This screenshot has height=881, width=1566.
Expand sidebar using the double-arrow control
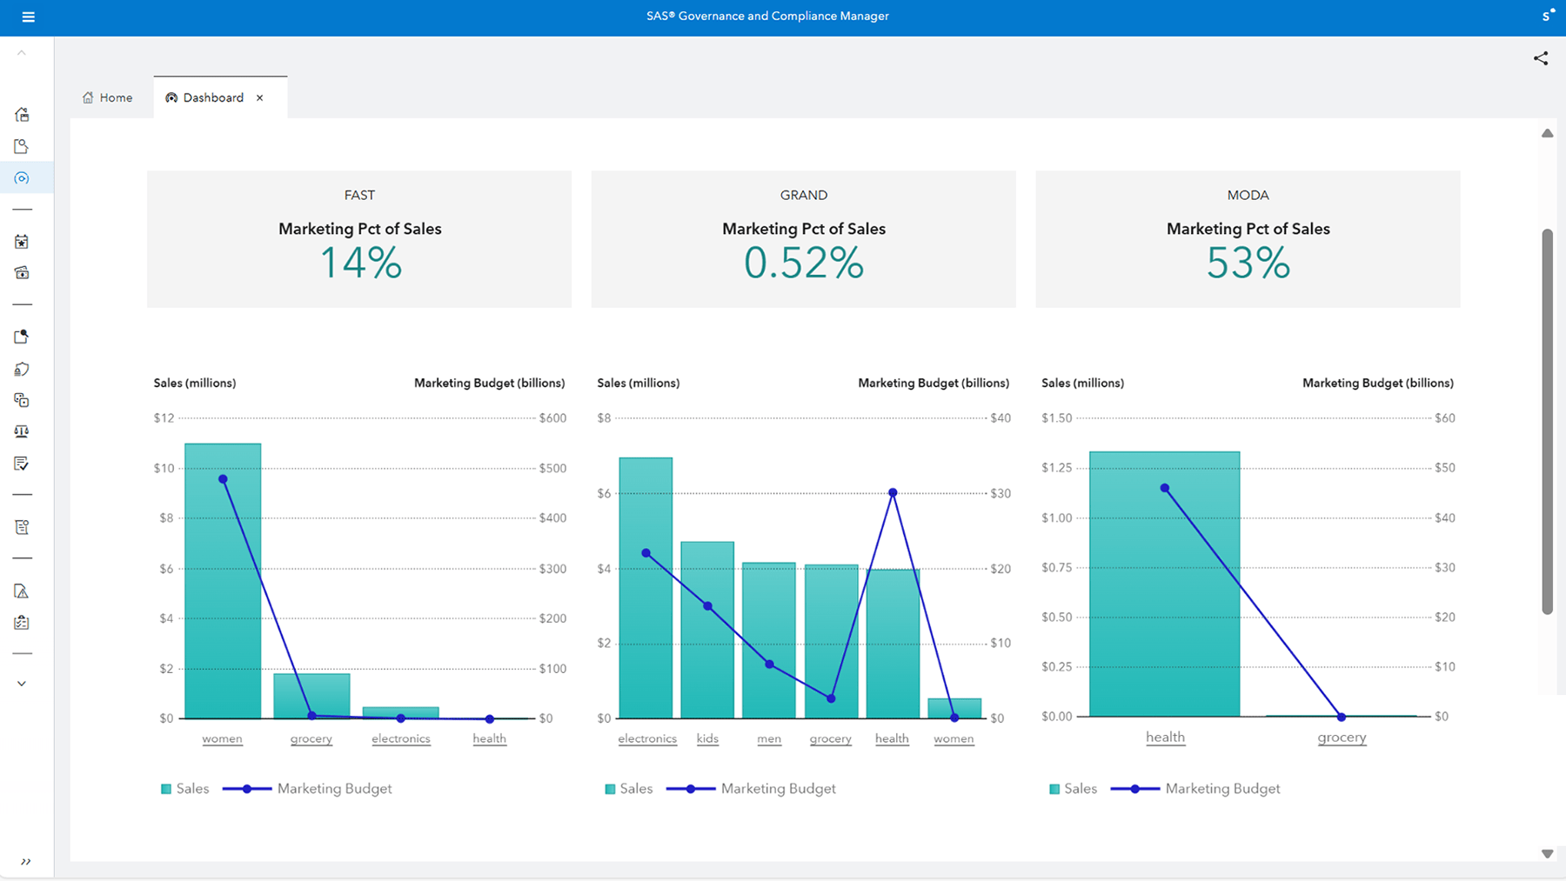(26, 862)
